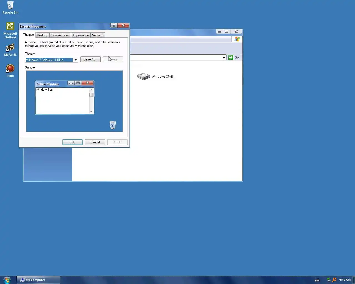Click the sample window maximize icon

(x=78, y=83)
